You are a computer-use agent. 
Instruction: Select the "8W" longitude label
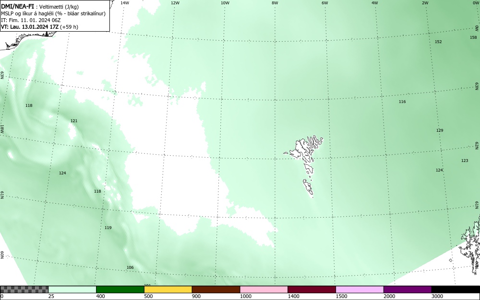[x=275, y=3]
